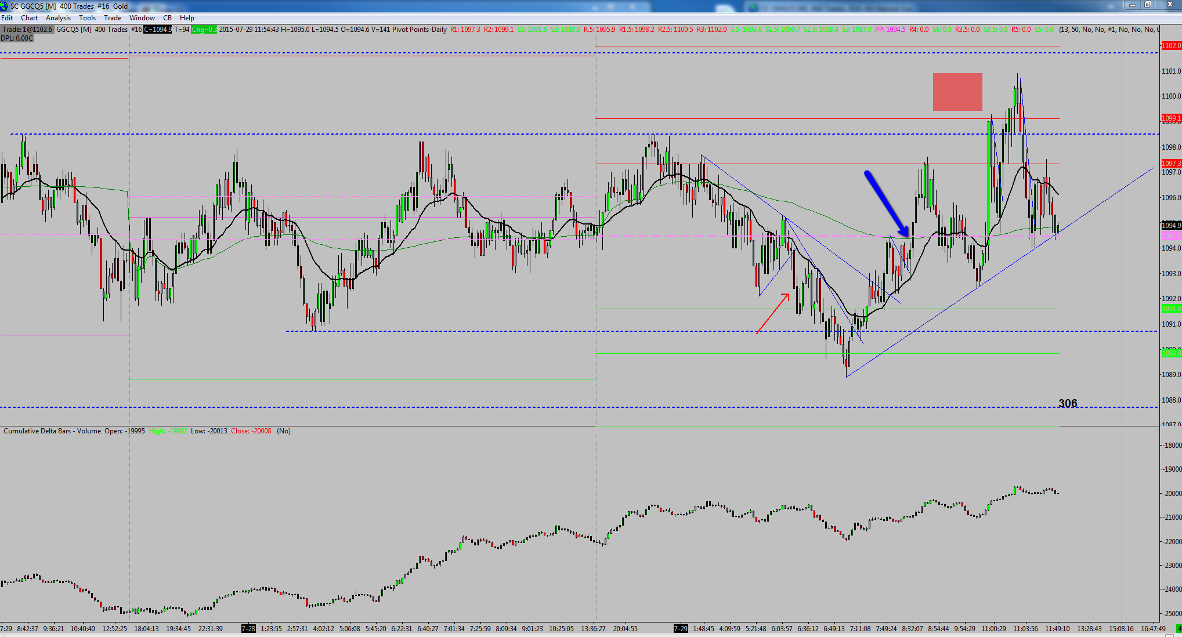Click the red 1099.1 price axis marker

click(1171, 118)
